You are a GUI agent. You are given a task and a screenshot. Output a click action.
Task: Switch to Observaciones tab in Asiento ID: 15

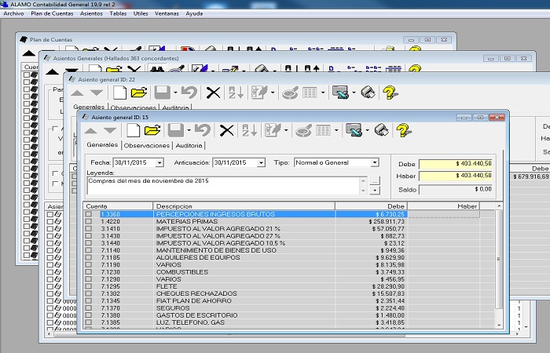147,145
